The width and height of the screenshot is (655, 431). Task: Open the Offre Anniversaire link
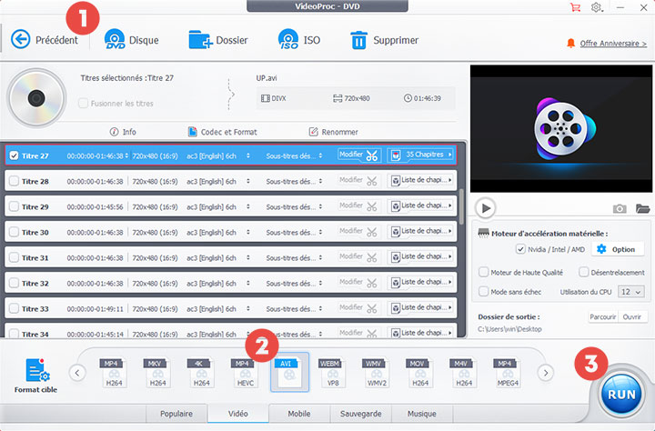(613, 44)
